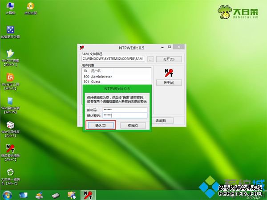
Task: Open the Computer desktop icon
Action: click(10, 8)
